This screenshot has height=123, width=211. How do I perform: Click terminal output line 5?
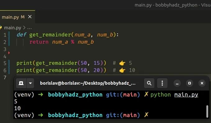coord(16,102)
